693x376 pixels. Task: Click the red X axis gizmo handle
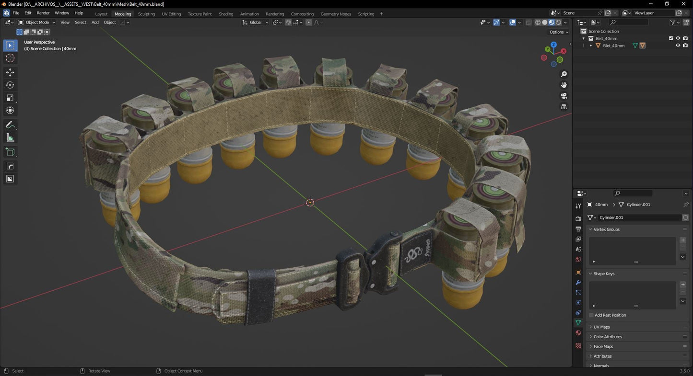point(563,51)
